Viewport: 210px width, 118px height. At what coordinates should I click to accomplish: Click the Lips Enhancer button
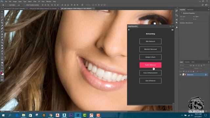coord(150,81)
